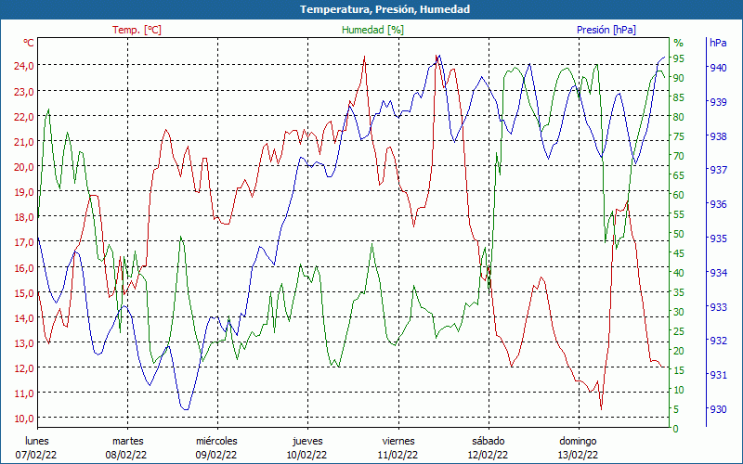Viewport: 743px width, 464px height.
Task: Click the 940 pressure axis value
Action: tap(718, 68)
